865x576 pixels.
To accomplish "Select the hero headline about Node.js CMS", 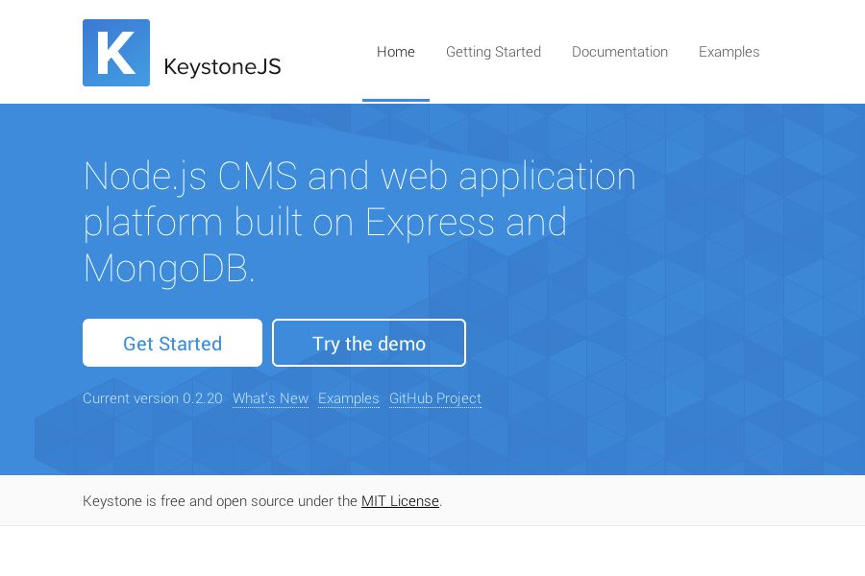I will click(359, 222).
